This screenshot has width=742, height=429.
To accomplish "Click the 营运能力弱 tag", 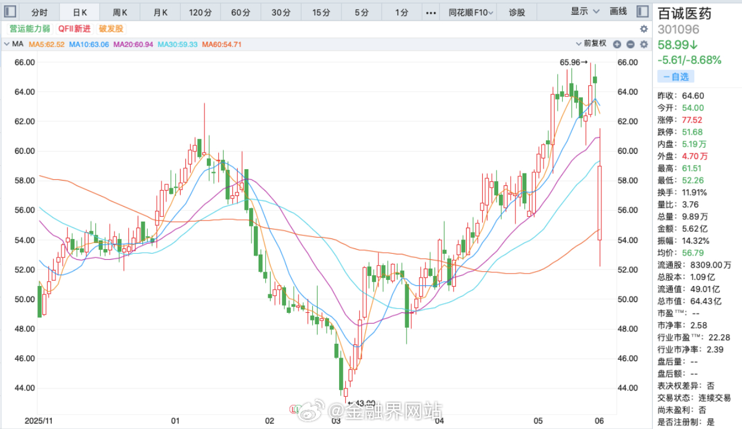I will pos(30,29).
